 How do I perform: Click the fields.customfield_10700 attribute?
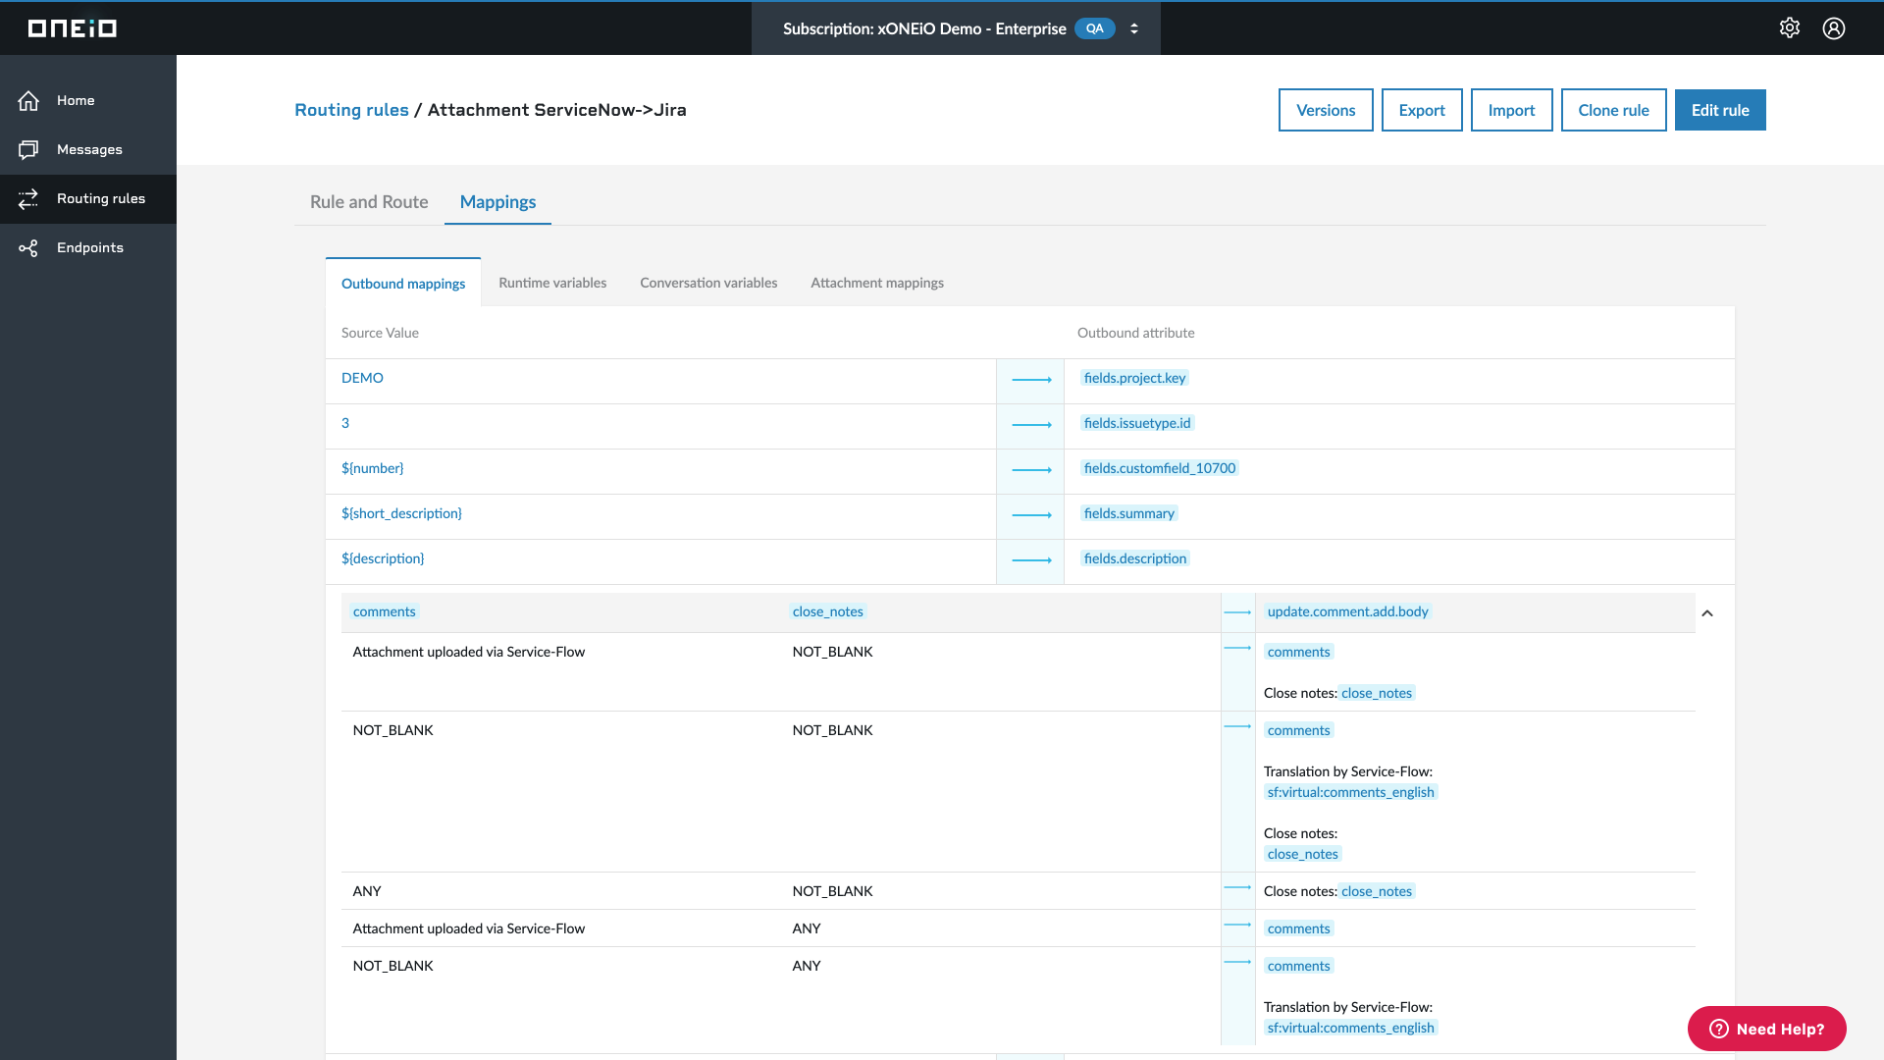1160,468
